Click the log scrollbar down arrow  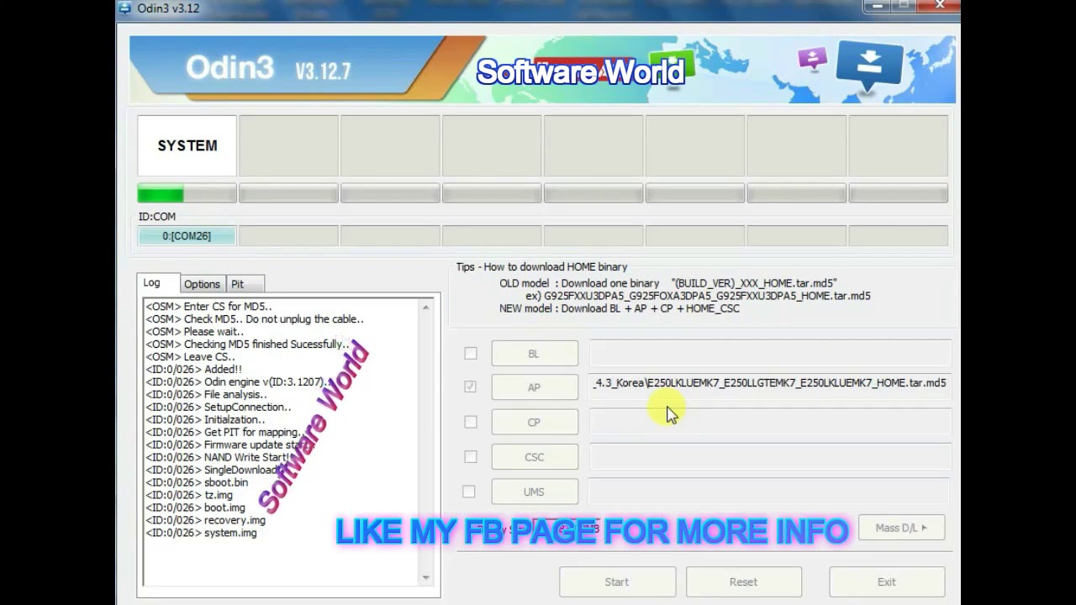tap(425, 577)
